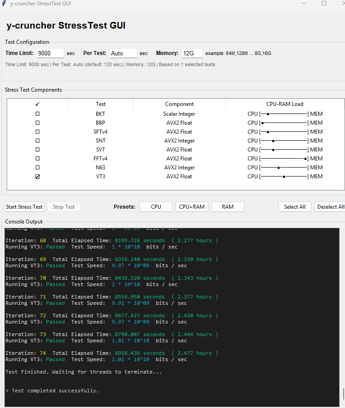Enable the FFTv4 test checkbox

[38, 159]
